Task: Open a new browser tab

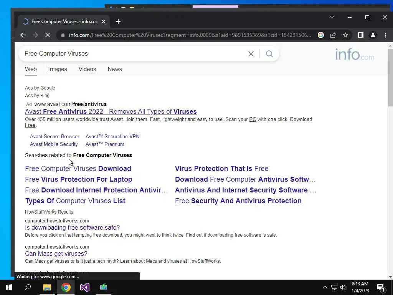Action: click(118, 22)
